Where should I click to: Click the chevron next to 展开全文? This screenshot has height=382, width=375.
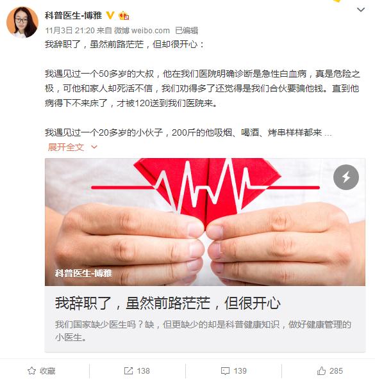(x=94, y=147)
